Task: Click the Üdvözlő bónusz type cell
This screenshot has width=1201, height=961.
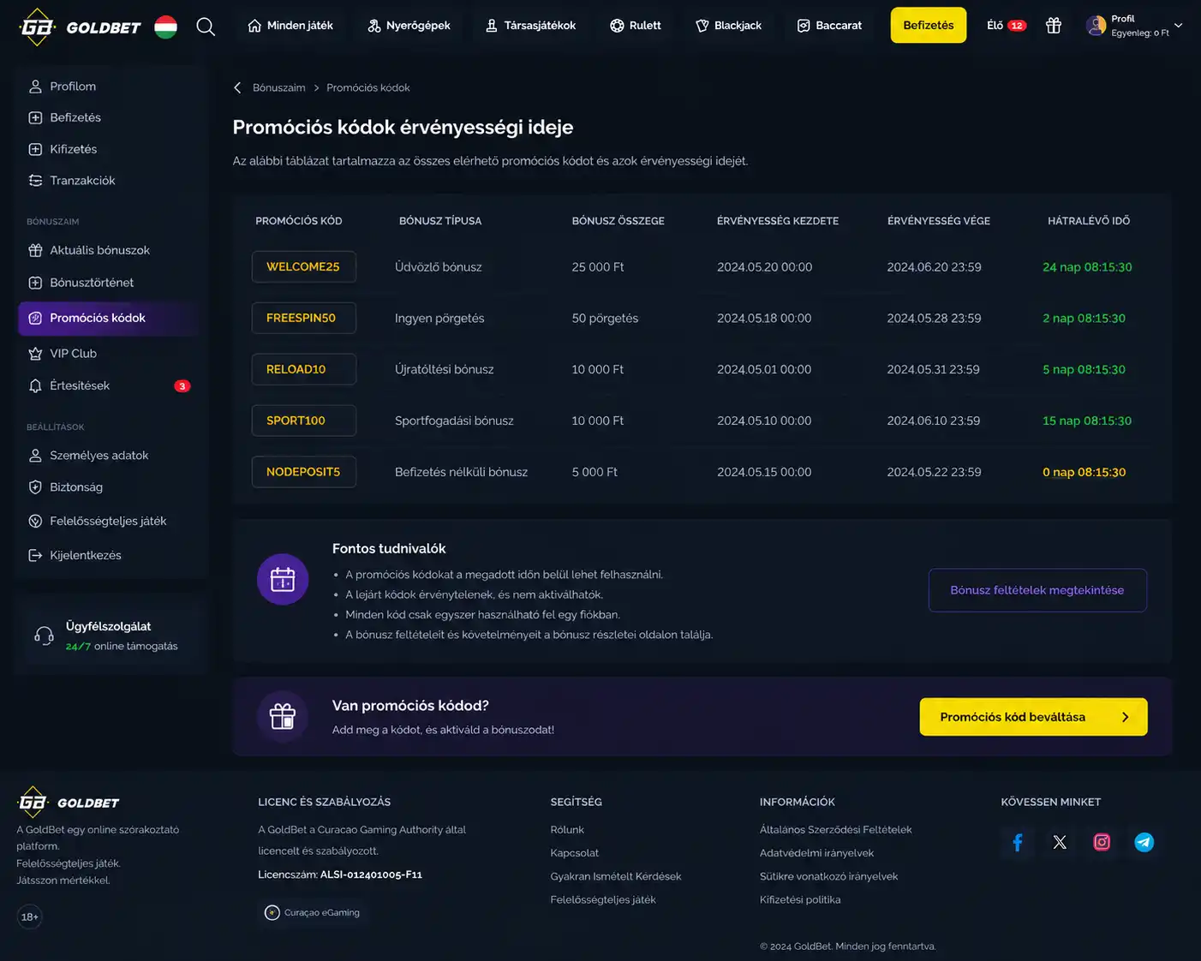Action: (x=439, y=267)
